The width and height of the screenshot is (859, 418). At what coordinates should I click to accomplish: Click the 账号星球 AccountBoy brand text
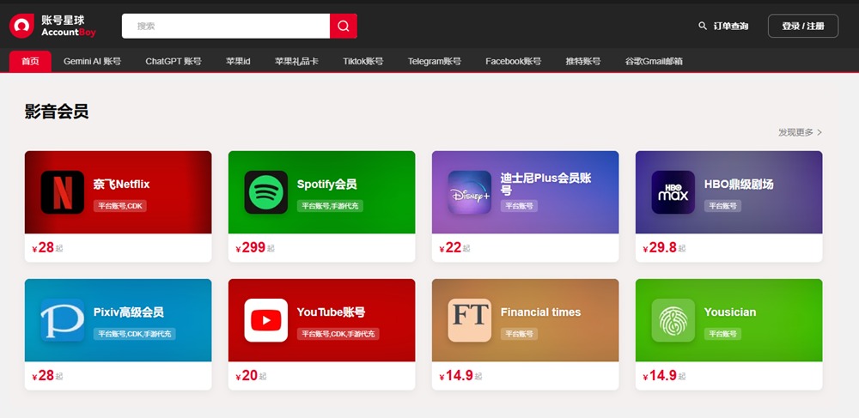click(x=69, y=26)
